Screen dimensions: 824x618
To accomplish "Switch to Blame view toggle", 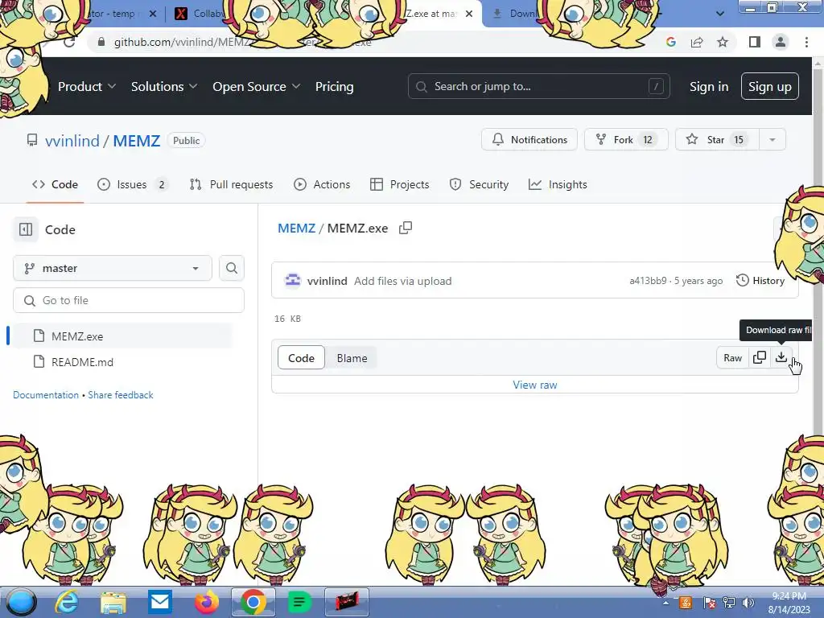I will [x=352, y=358].
